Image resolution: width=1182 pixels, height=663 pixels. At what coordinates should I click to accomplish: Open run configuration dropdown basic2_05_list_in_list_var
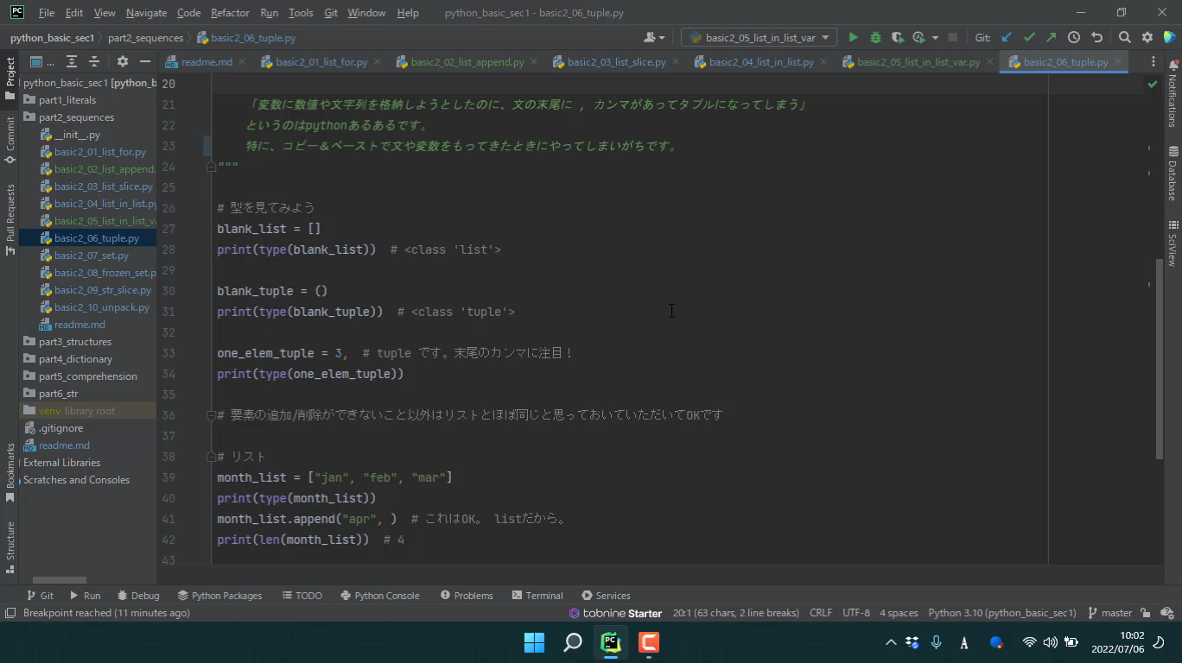759,37
